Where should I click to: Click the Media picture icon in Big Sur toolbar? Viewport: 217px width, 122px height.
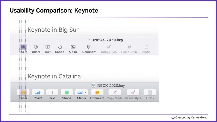[73, 47]
